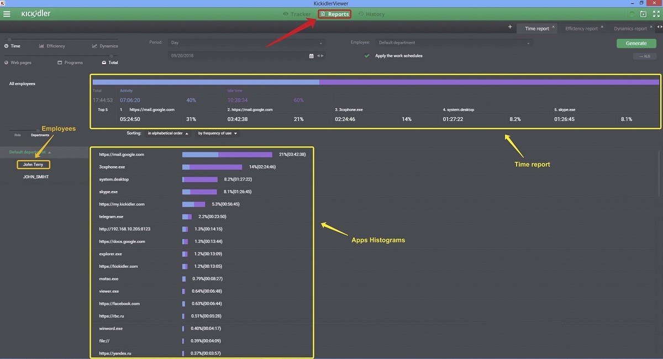Select employee John Terry

coord(33,165)
